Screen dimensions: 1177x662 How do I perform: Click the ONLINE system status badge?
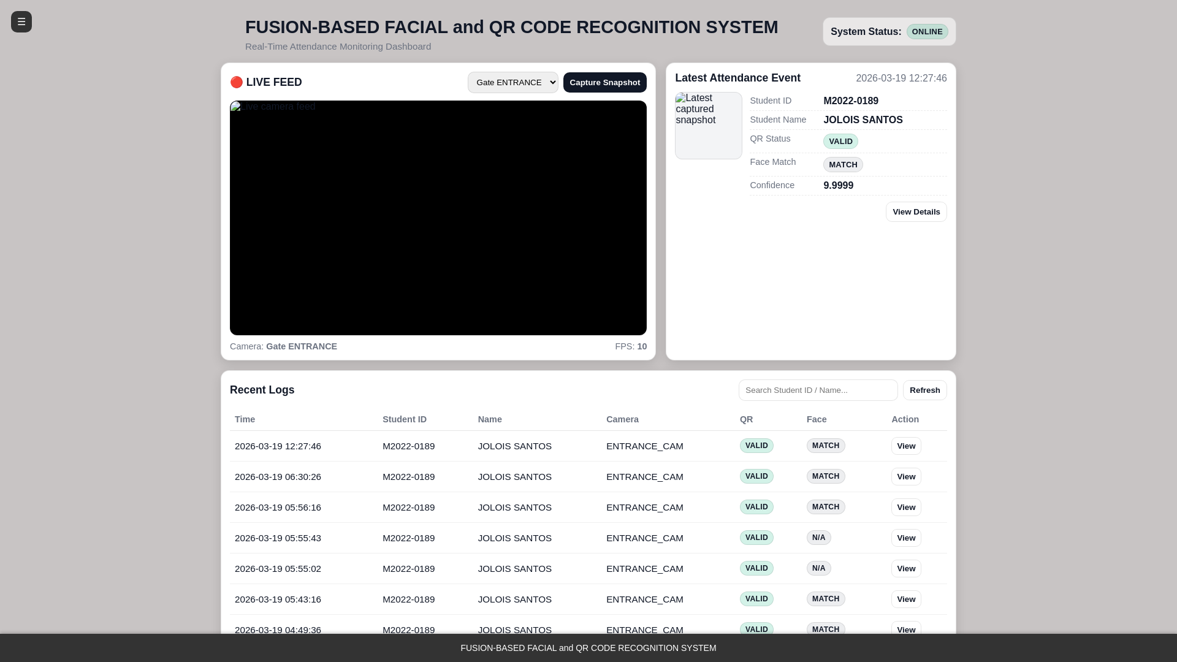[927, 31]
